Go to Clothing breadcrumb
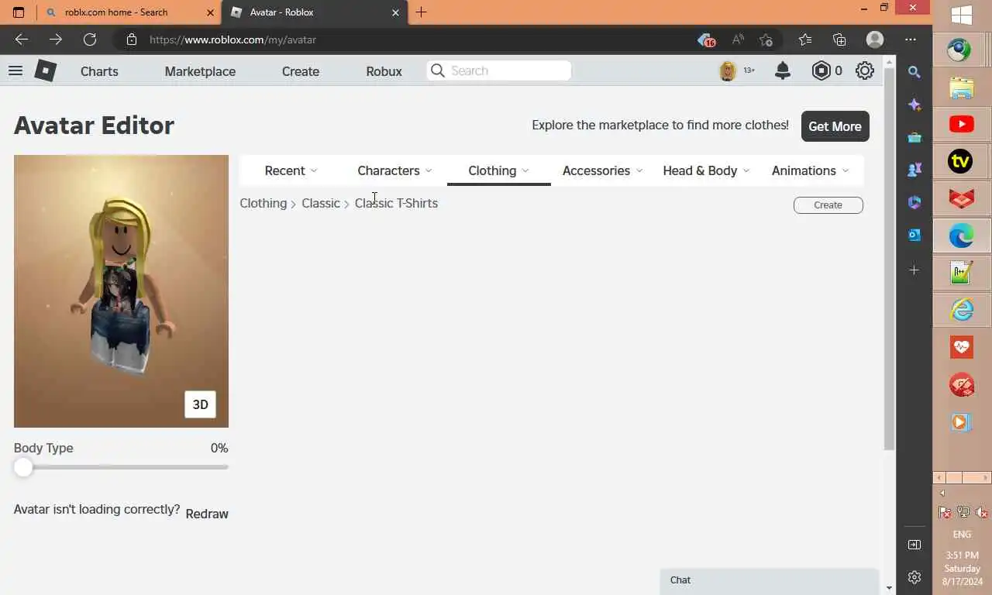The width and height of the screenshot is (992, 595). [x=263, y=203]
